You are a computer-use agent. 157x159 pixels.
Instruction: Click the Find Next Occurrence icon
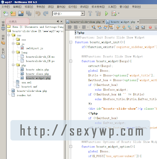(105, 27)
